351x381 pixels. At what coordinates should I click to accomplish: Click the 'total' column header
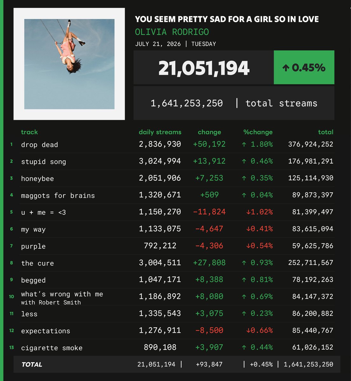click(326, 132)
